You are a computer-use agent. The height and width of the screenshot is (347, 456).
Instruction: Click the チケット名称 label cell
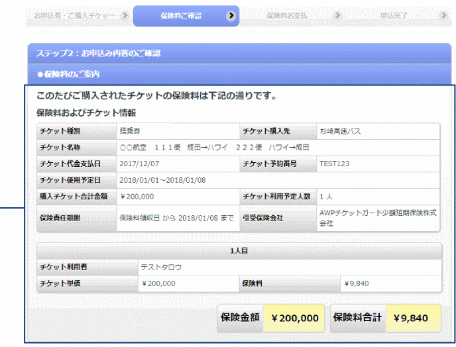pos(77,148)
